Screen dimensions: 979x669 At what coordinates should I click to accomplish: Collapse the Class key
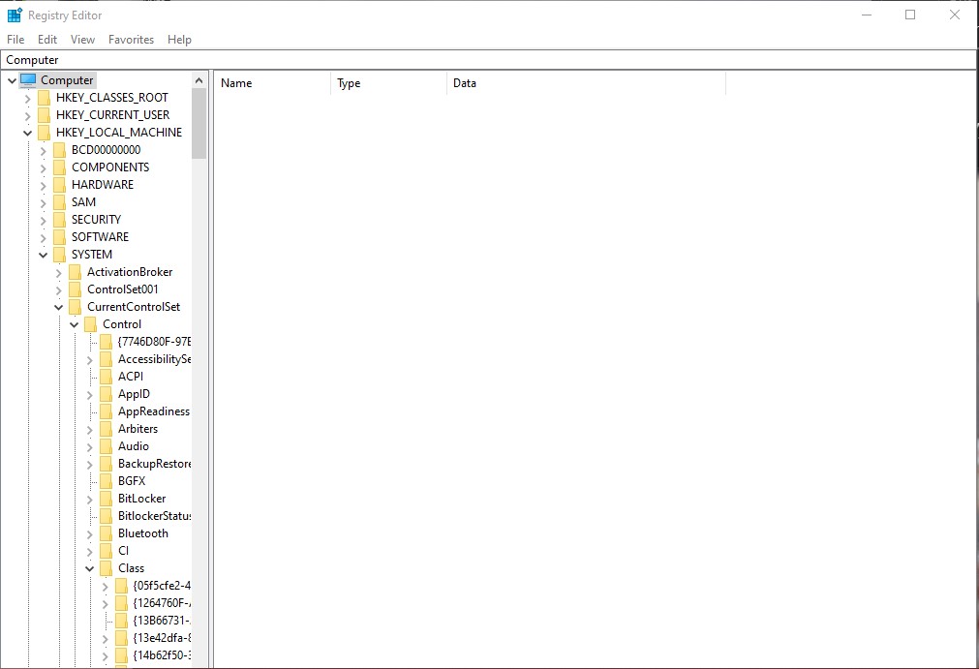tap(89, 568)
